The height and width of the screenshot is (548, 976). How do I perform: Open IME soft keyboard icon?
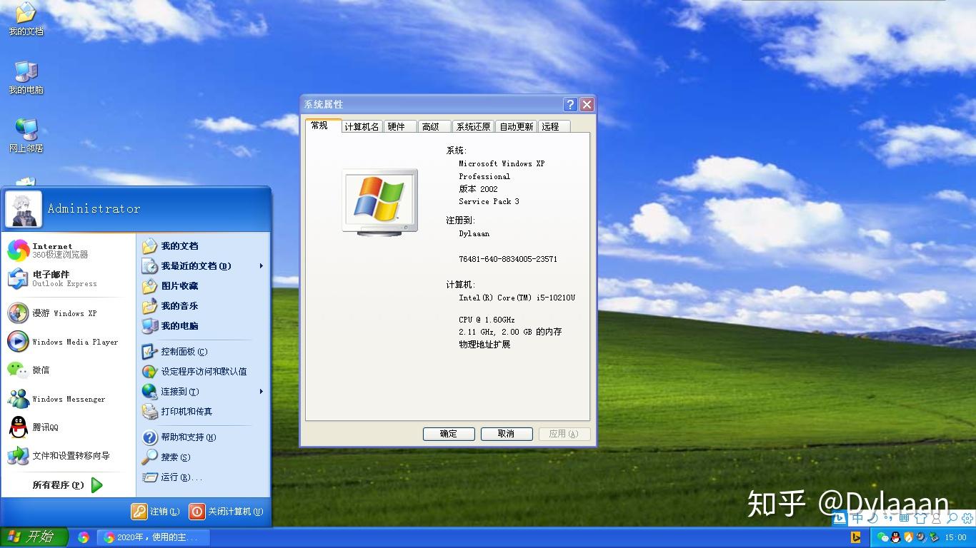(x=904, y=519)
